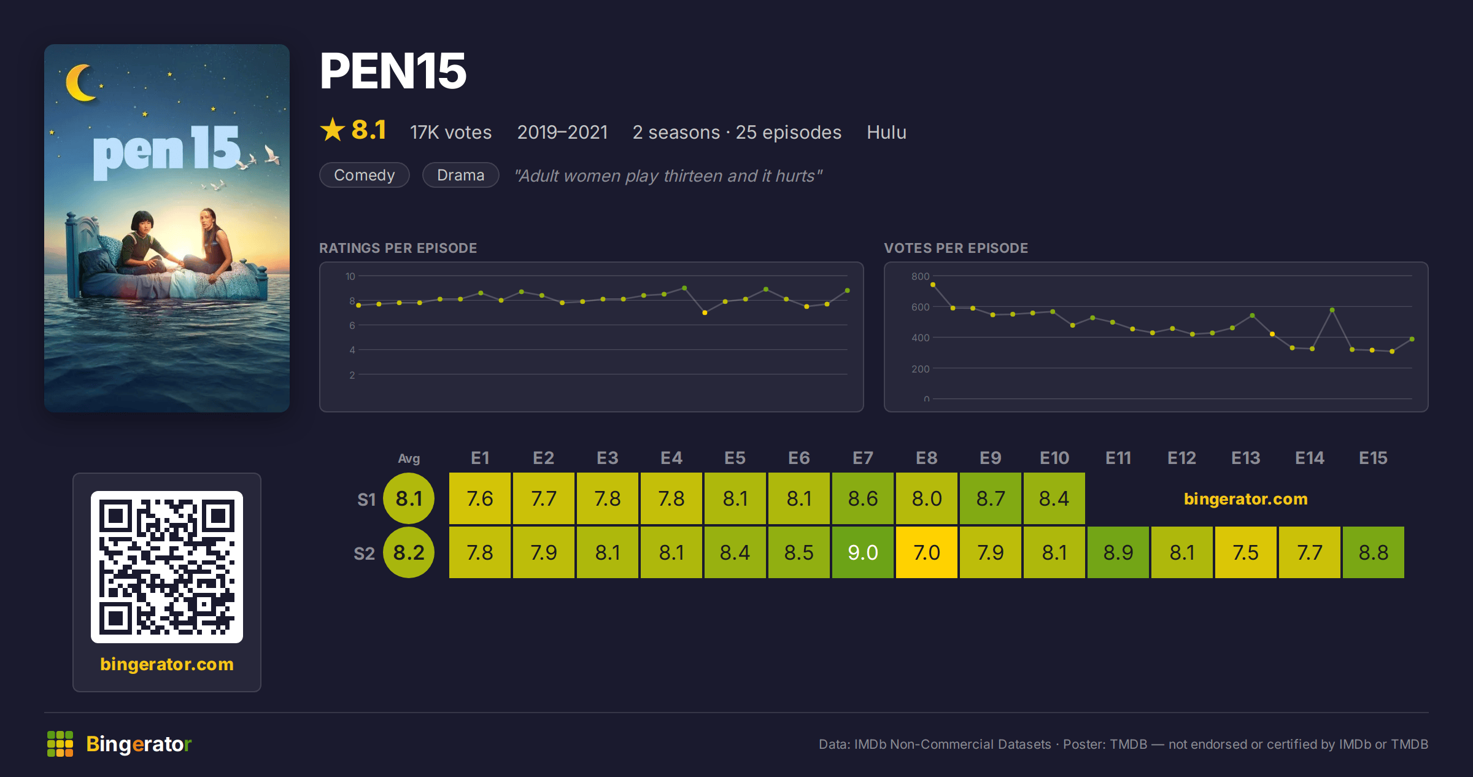Select S1 E9 cell rated 8.7
Screen dimensions: 1473x777
tap(991, 498)
